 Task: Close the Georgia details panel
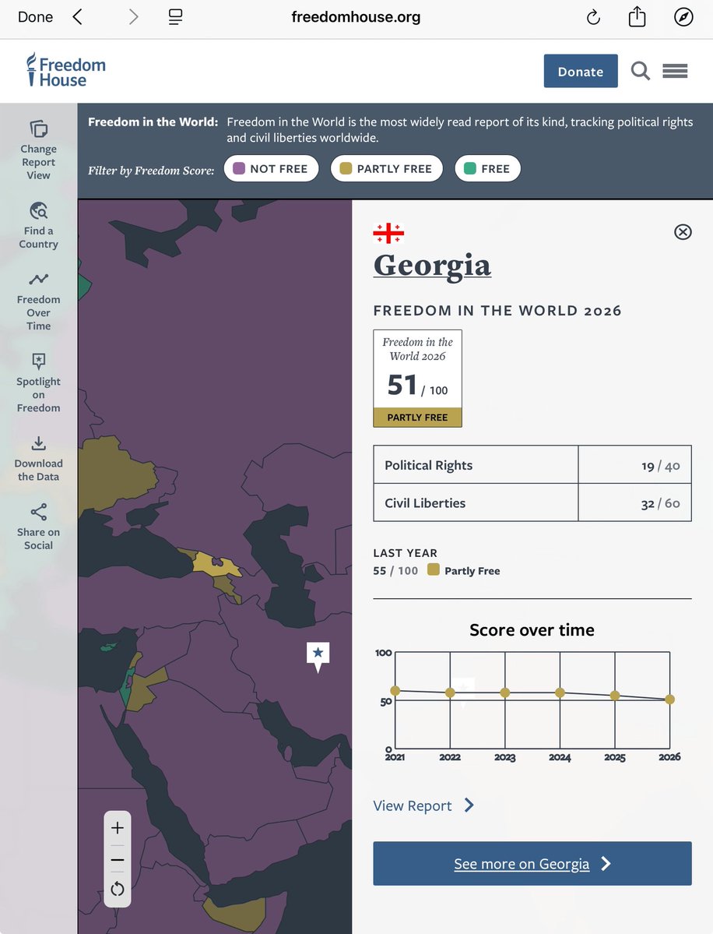click(683, 231)
